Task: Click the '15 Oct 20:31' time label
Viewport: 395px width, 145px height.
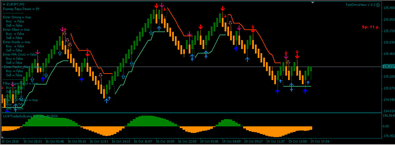Action: pyautogui.click(x=33, y=142)
